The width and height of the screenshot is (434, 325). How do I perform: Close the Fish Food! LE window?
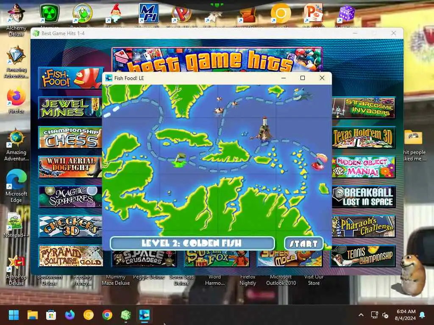322,78
